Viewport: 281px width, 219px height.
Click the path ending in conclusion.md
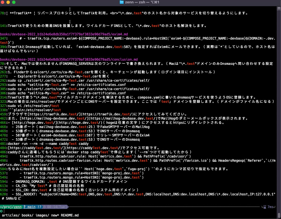click(x=69, y=60)
